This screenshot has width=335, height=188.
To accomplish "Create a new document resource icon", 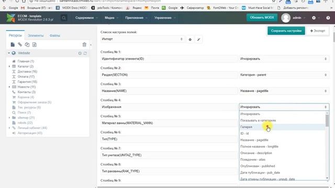I will pos(13,44).
